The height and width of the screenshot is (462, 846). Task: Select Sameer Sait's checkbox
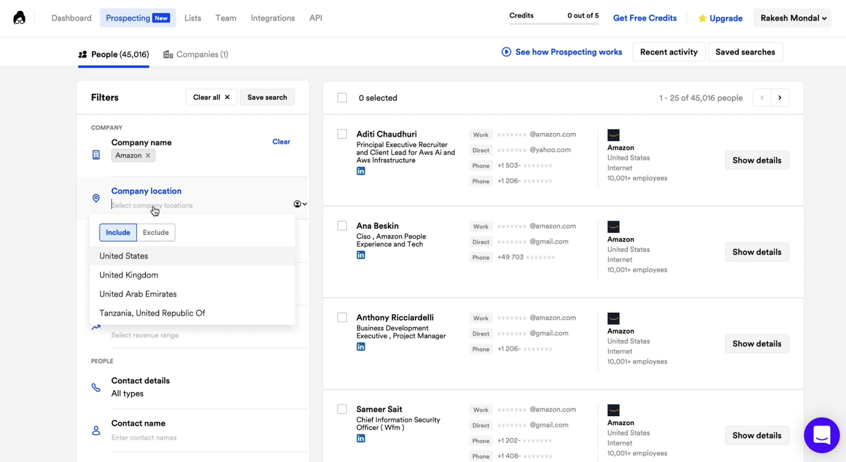[x=342, y=409]
